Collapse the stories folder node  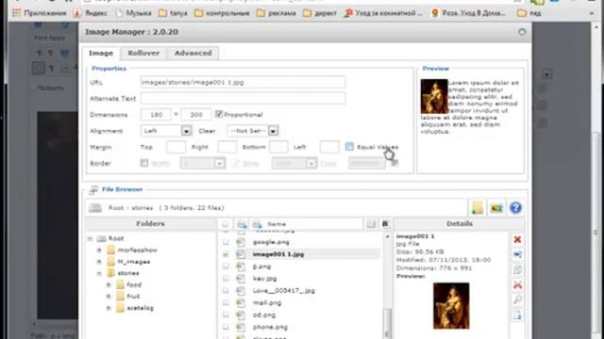pyautogui.click(x=99, y=273)
